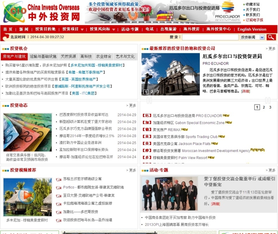The height and width of the screenshot is (234, 278).
Task: Select page 2 in project list pager
Action: [x=264, y=107]
